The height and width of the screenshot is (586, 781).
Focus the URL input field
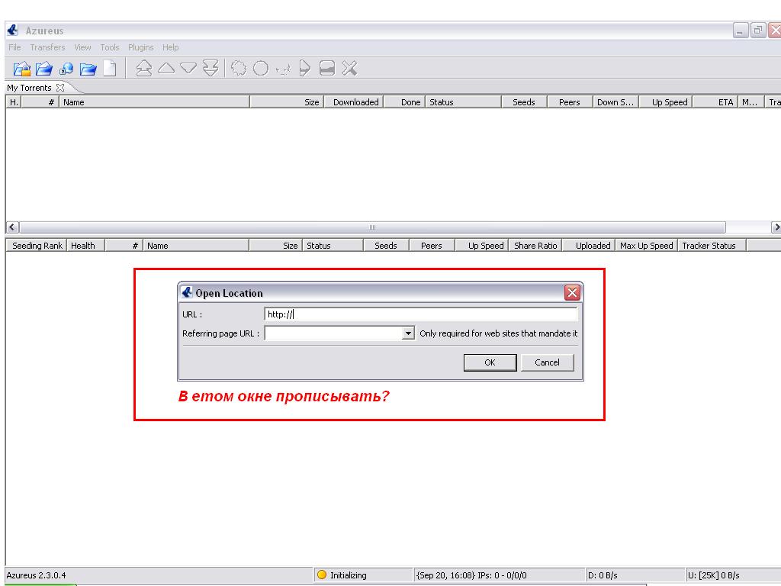[421, 314]
